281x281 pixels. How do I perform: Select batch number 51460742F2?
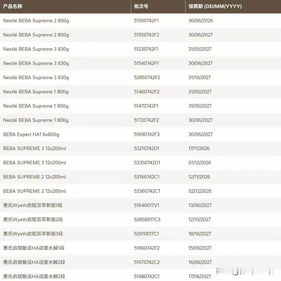point(147,91)
